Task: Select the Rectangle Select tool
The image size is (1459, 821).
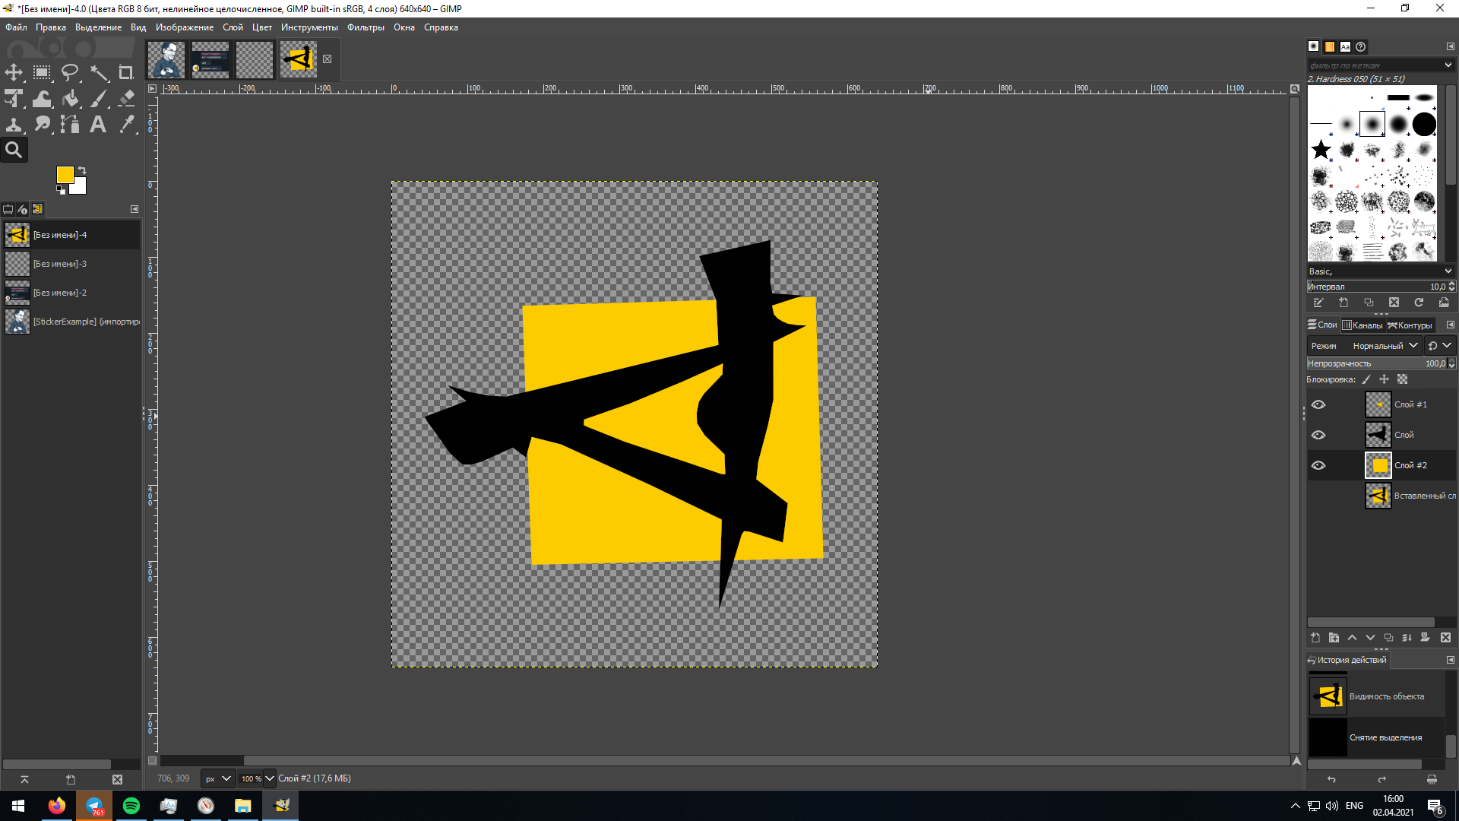Action: pyautogui.click(x=42, y=73)
